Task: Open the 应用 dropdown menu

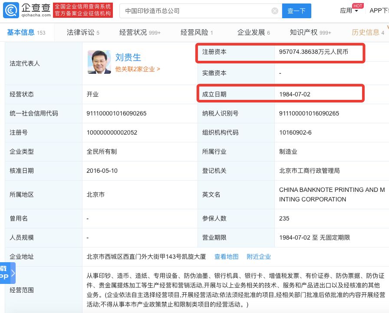Action: [x=346, y=11]
